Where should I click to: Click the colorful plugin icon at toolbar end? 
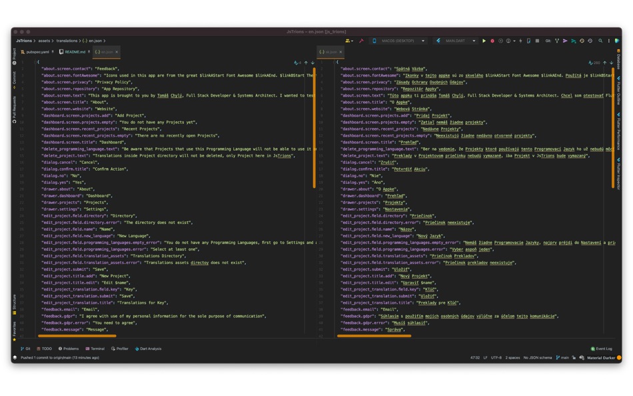[x=617, y=41]
